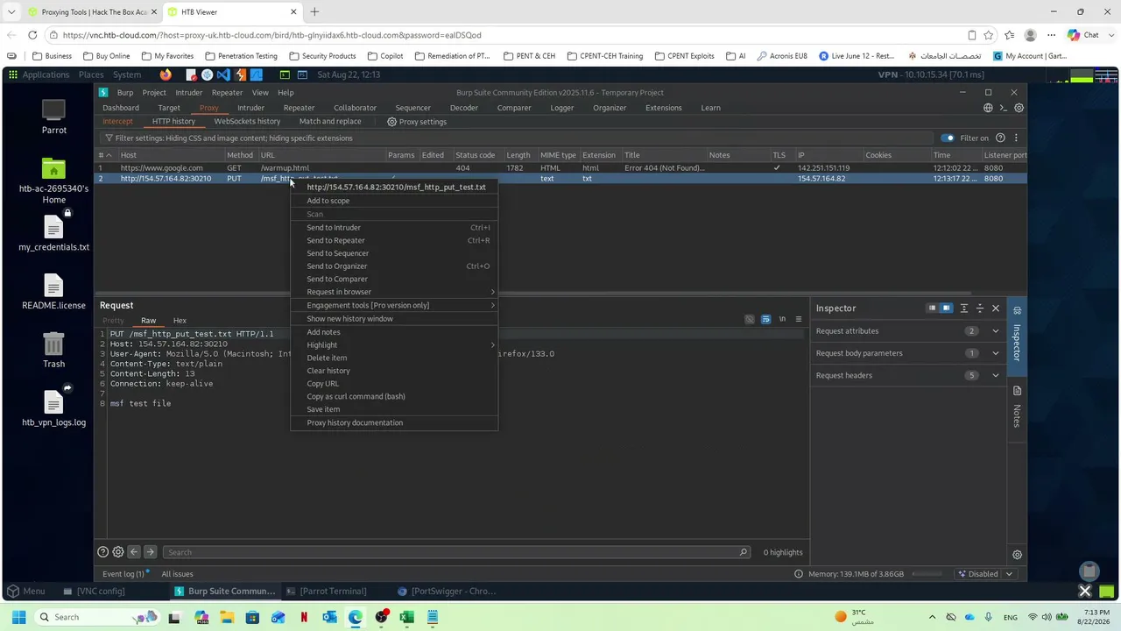Open the Burp command palette terminal icon

1004,108
